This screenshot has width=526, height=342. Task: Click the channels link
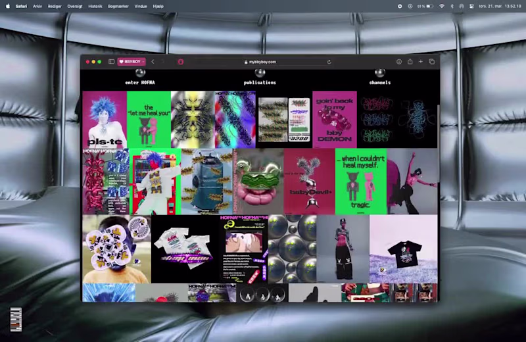pos(380,83)
